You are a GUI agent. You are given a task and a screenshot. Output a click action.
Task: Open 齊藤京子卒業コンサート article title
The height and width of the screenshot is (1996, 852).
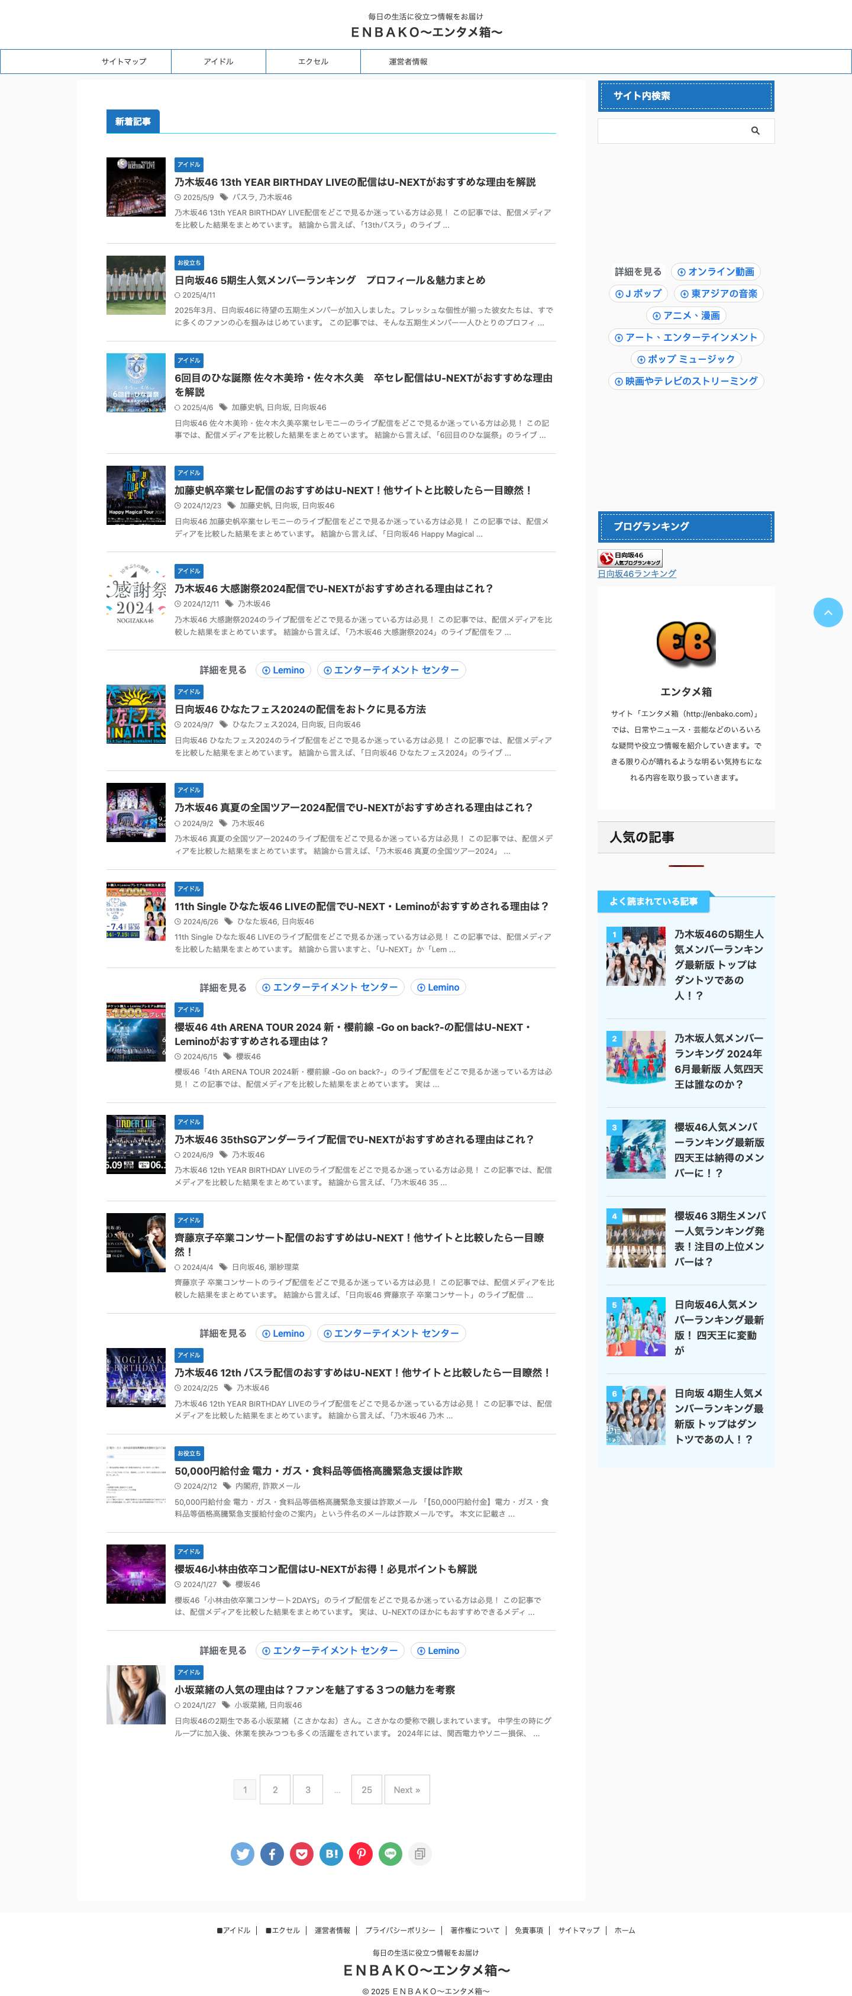(359, 1244)
